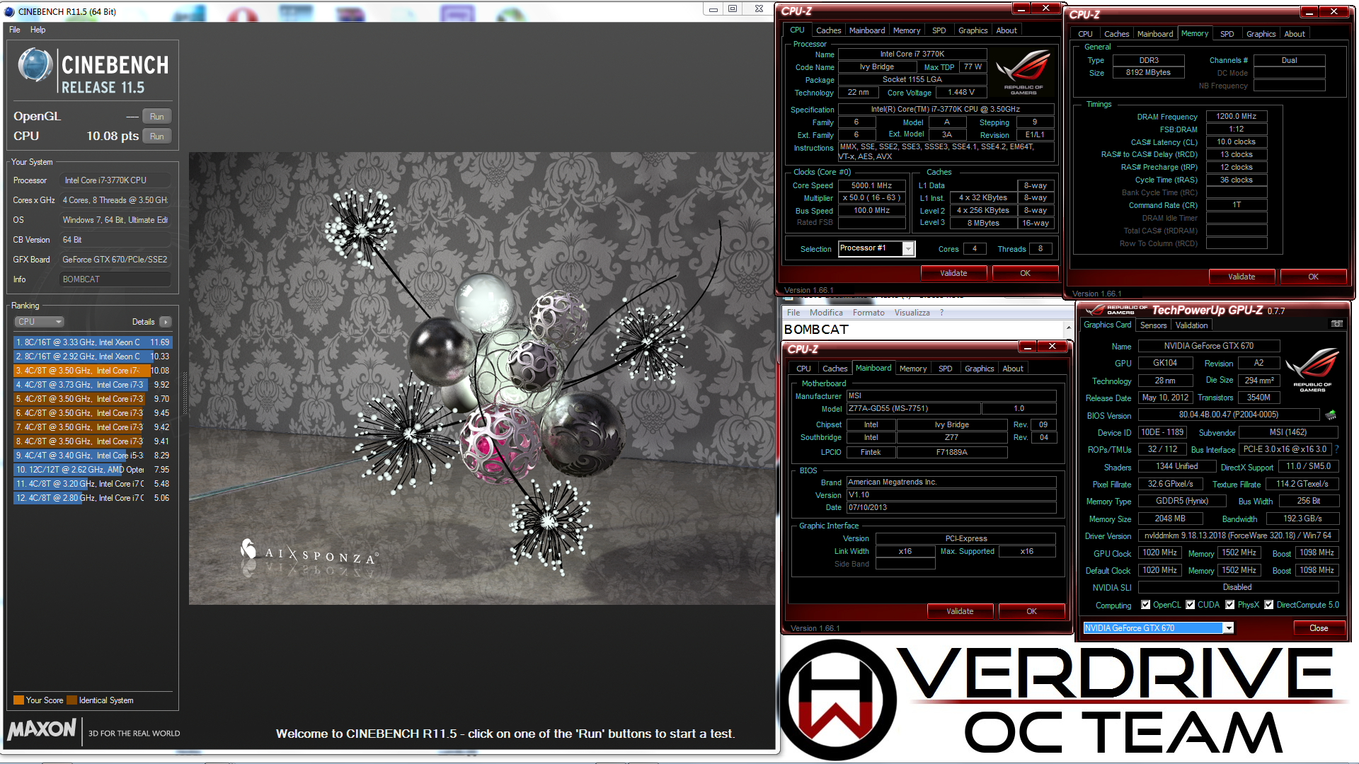Click the ROG logo in the GPU-Z window
Screen dimensions: 1359x764
(1312, 370)
